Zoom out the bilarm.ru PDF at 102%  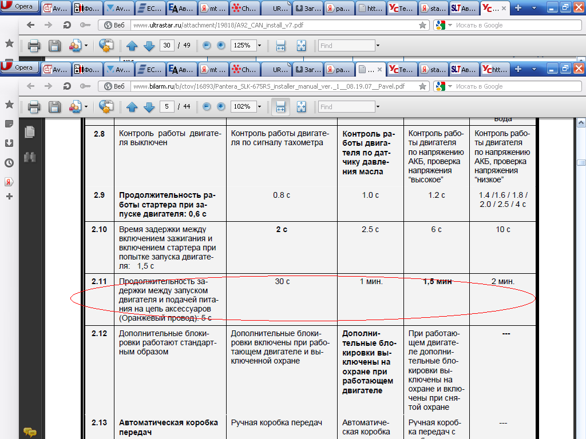pyautogui.click(x=207, y=107)
